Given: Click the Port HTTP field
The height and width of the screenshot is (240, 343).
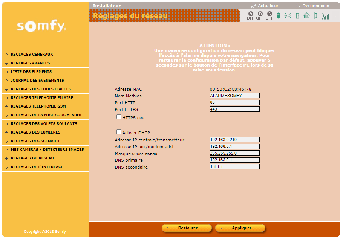Looking at the screenshot, I should (x=235, y=102).
